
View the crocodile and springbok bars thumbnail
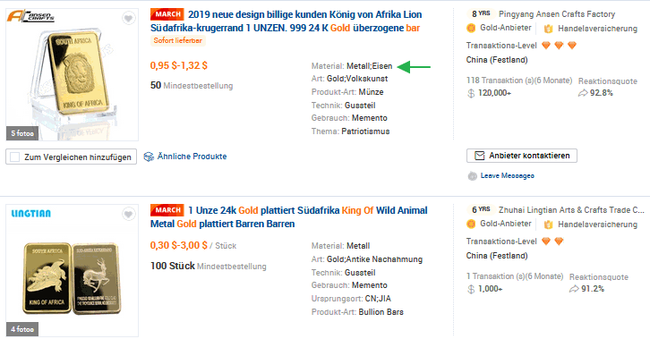click(x=73, y=270)
